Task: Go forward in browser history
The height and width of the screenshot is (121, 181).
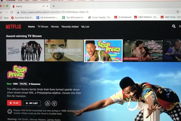Action: [6, 12]
